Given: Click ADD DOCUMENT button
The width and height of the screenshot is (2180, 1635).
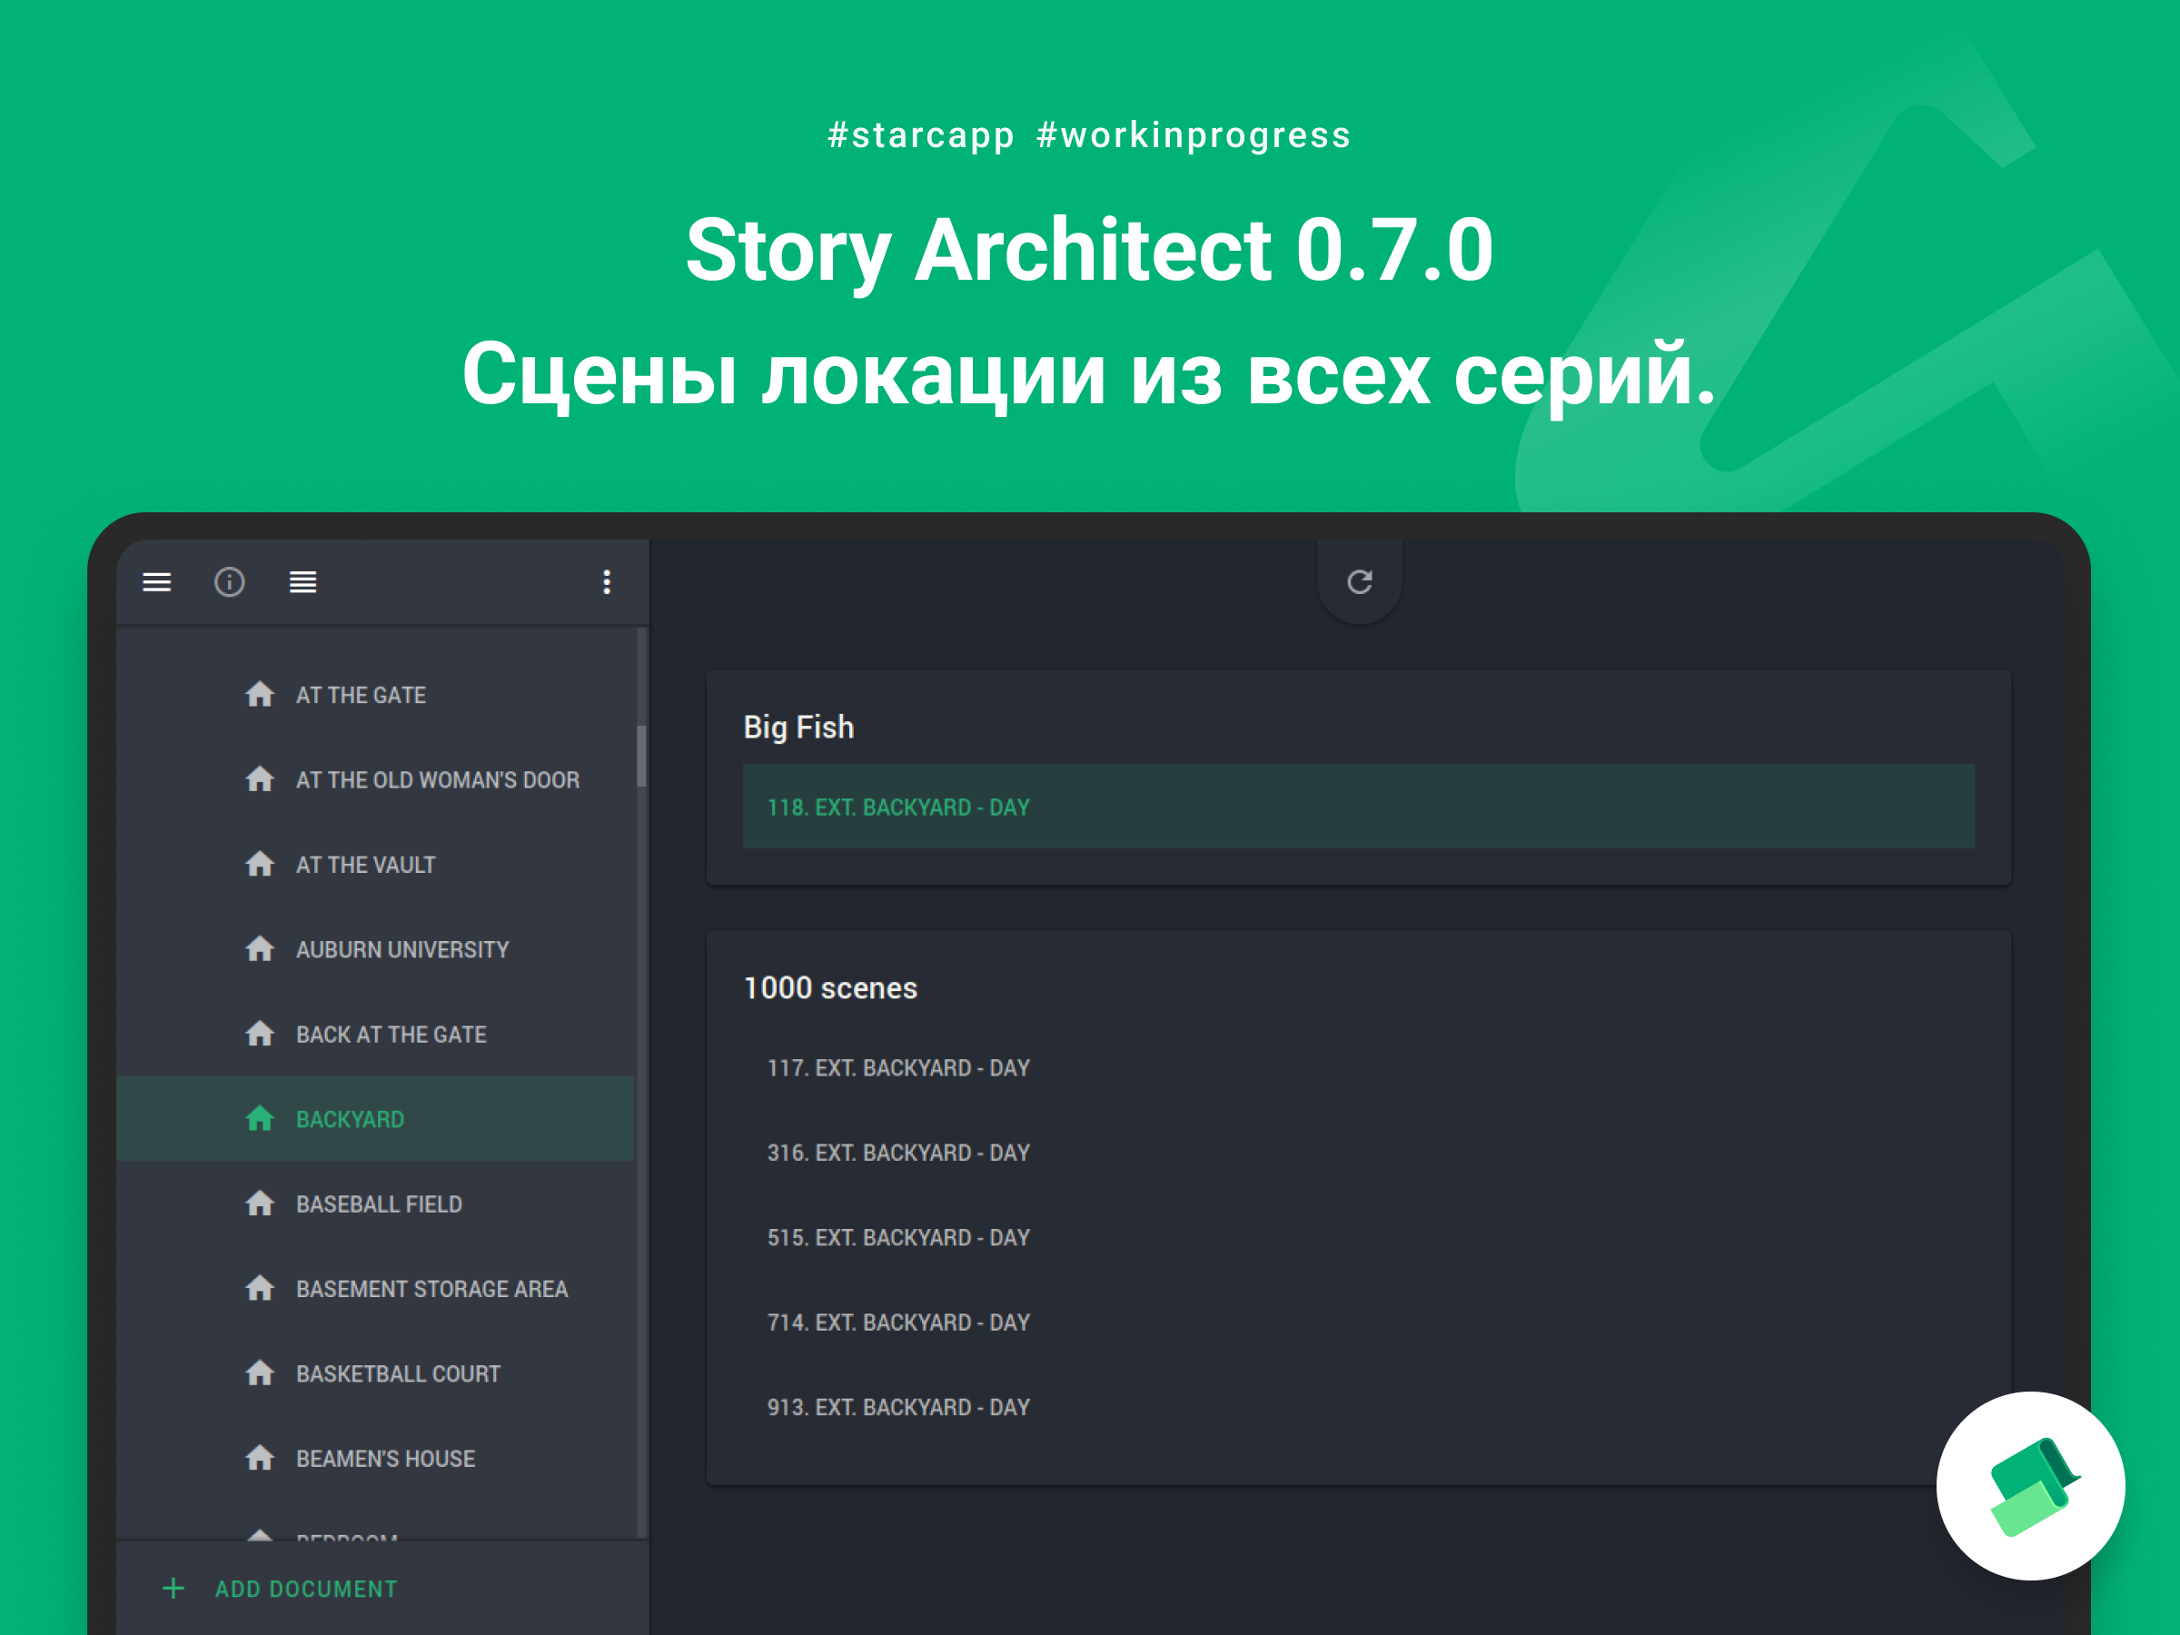Looking at the screenshot, I should tap(281, 1589).
